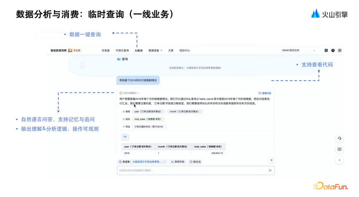Select the table view icon above results

click(125, 137)
